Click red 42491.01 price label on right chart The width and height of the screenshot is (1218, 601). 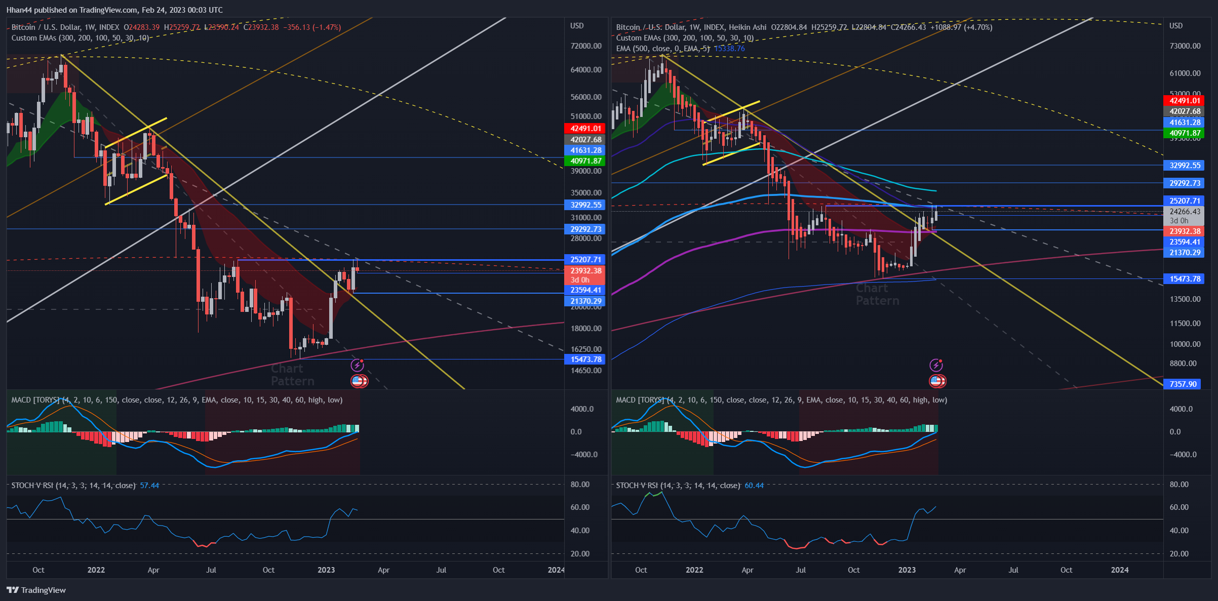[x=1184, y=101]
